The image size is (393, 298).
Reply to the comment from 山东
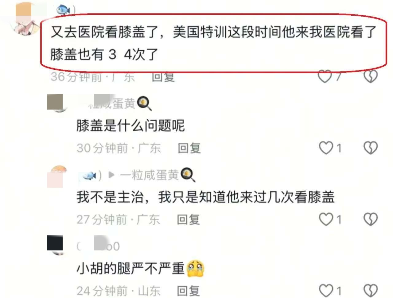(188, 291)
